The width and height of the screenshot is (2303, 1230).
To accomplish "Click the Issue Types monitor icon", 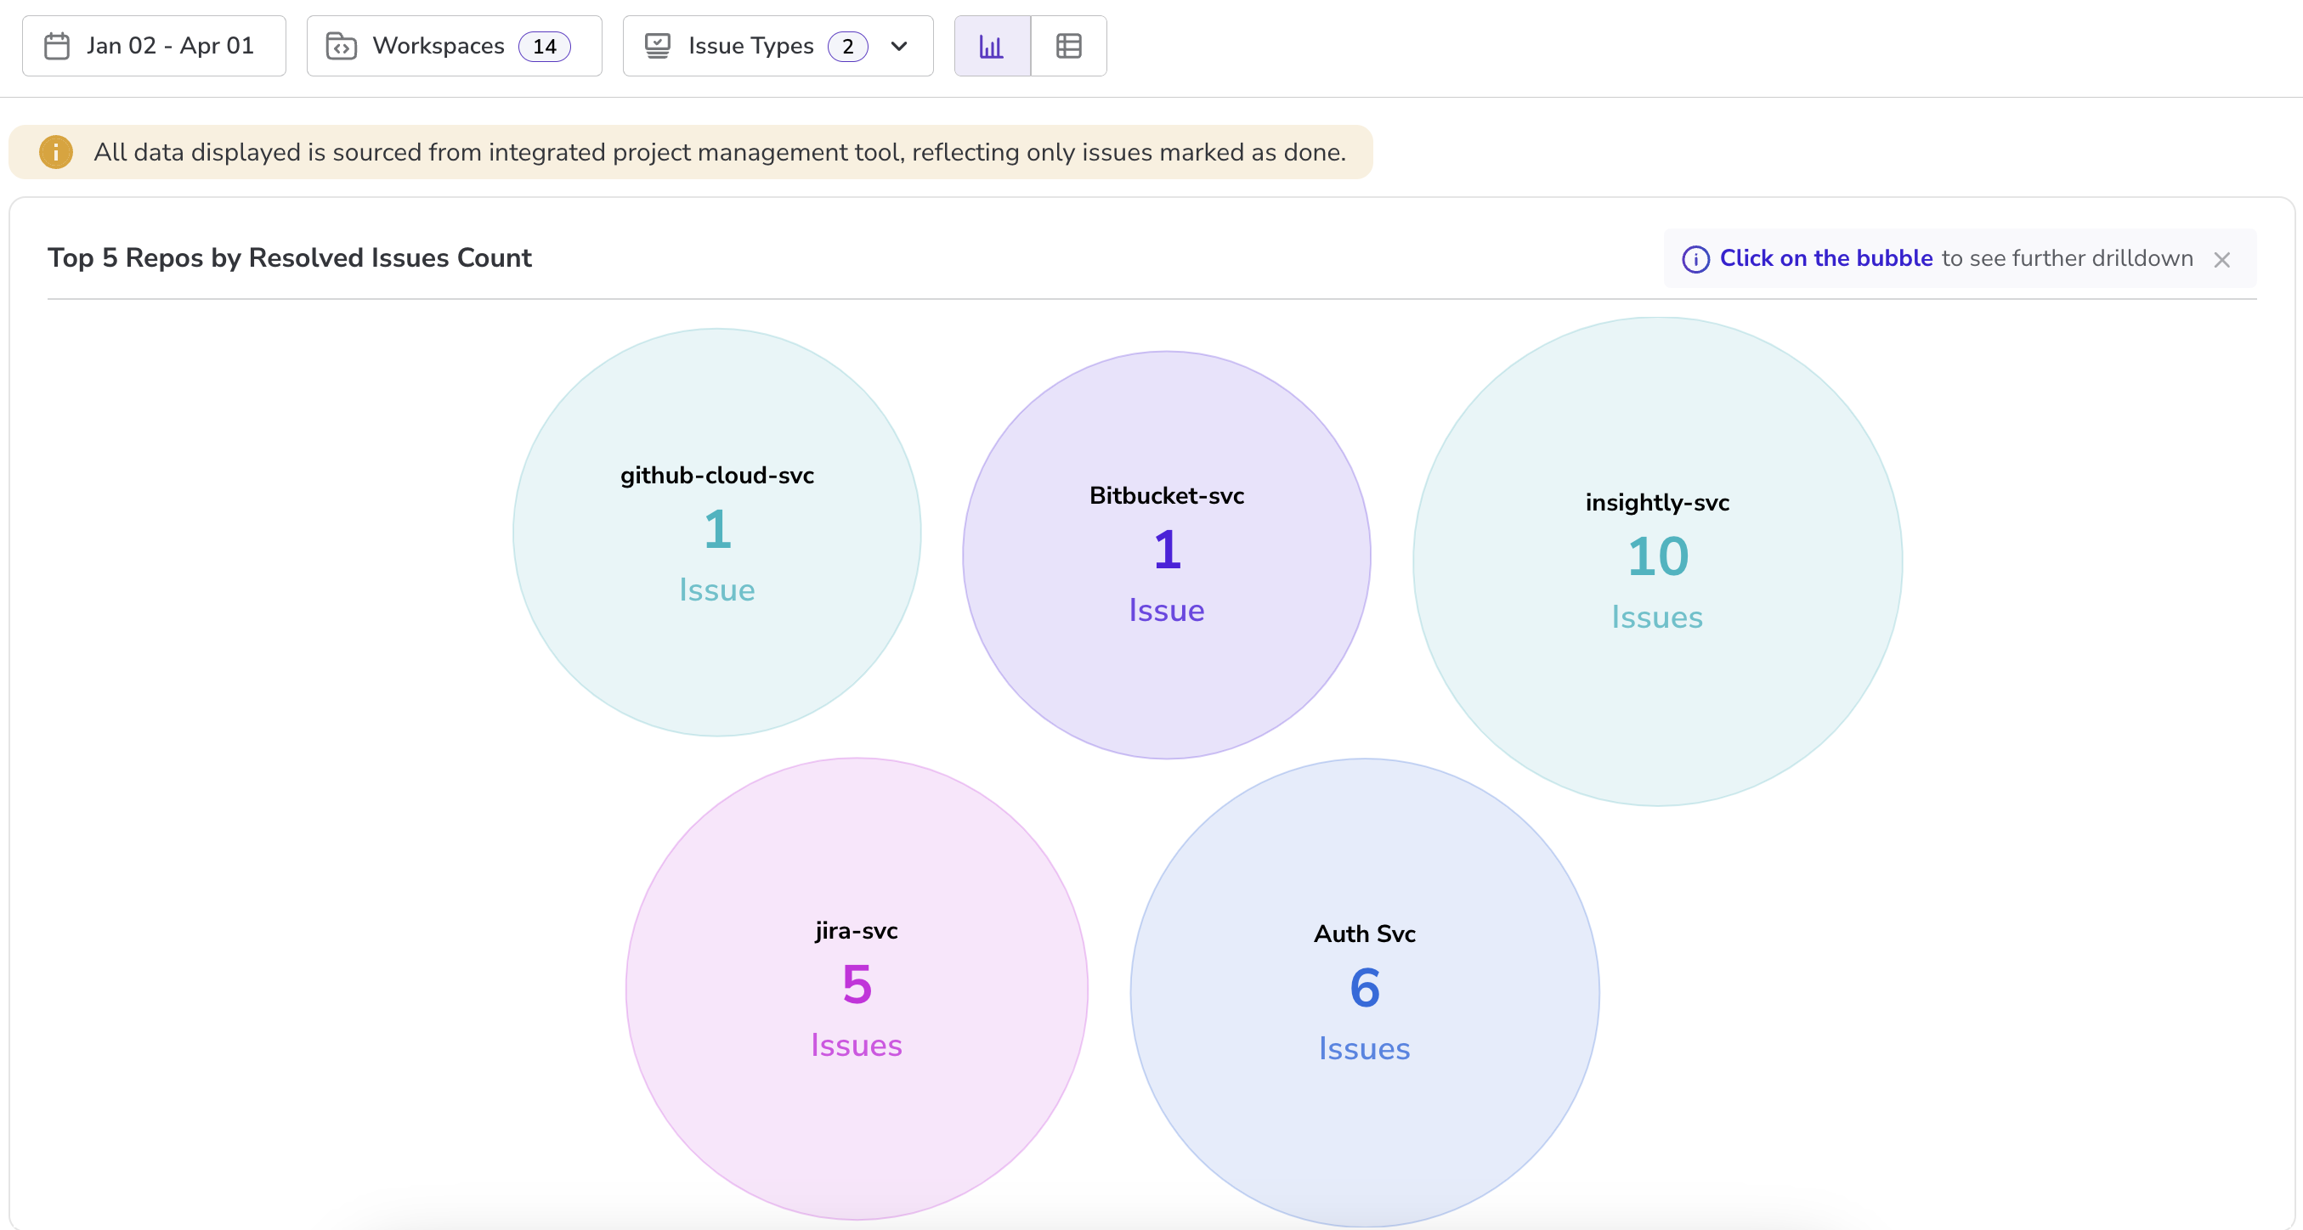I will [x=657, y=46].
